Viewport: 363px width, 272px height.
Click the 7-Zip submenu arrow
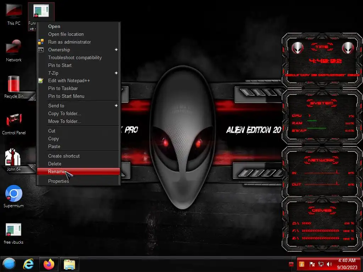click(116, 73)
